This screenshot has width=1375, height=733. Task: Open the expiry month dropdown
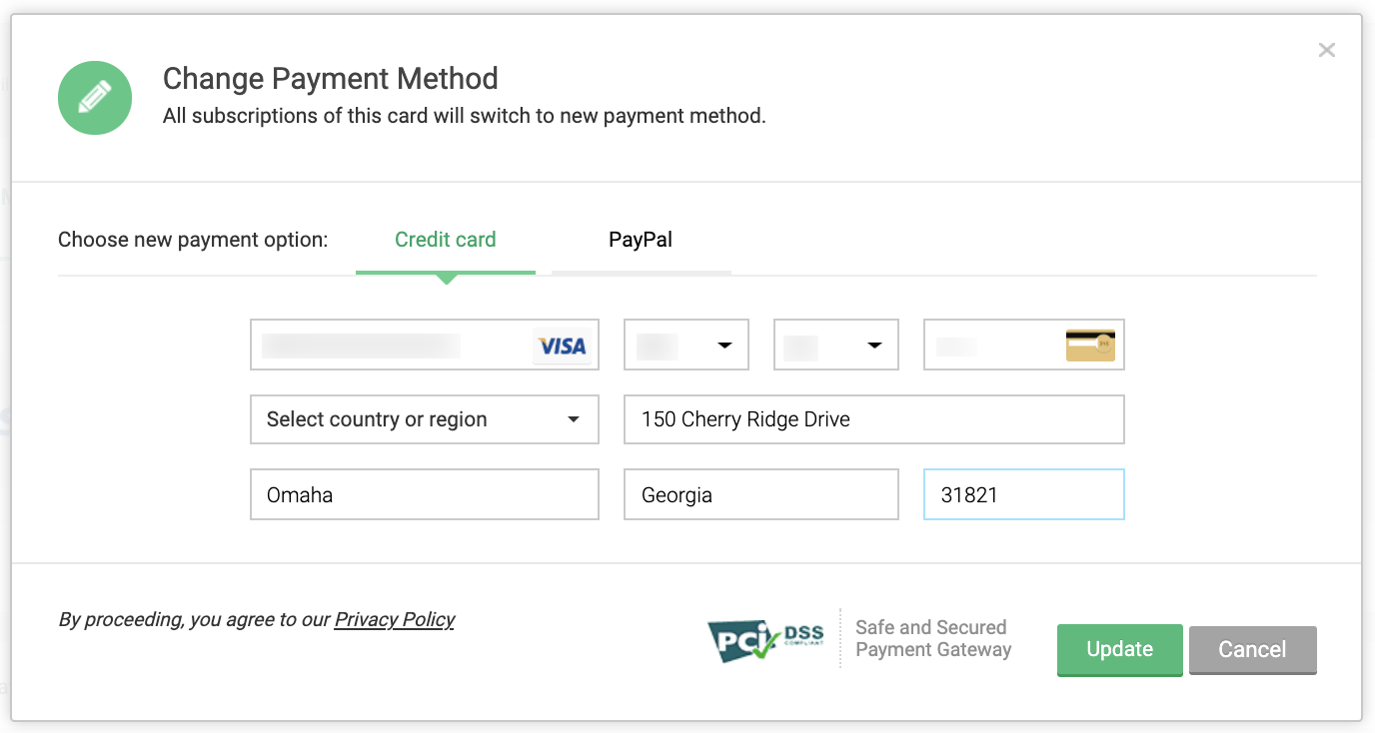tap(687, 346)
